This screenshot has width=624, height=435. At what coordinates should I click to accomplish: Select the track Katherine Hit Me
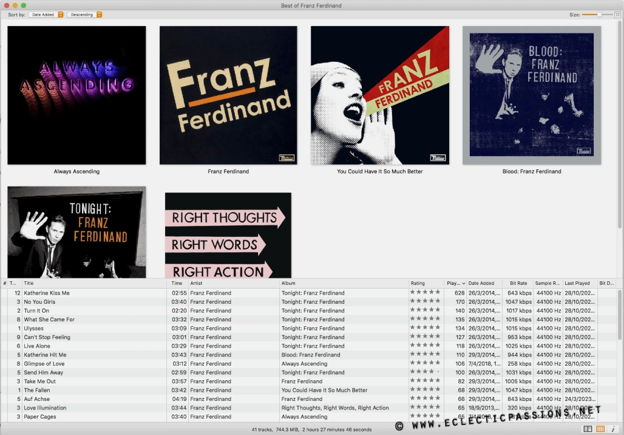45,355
